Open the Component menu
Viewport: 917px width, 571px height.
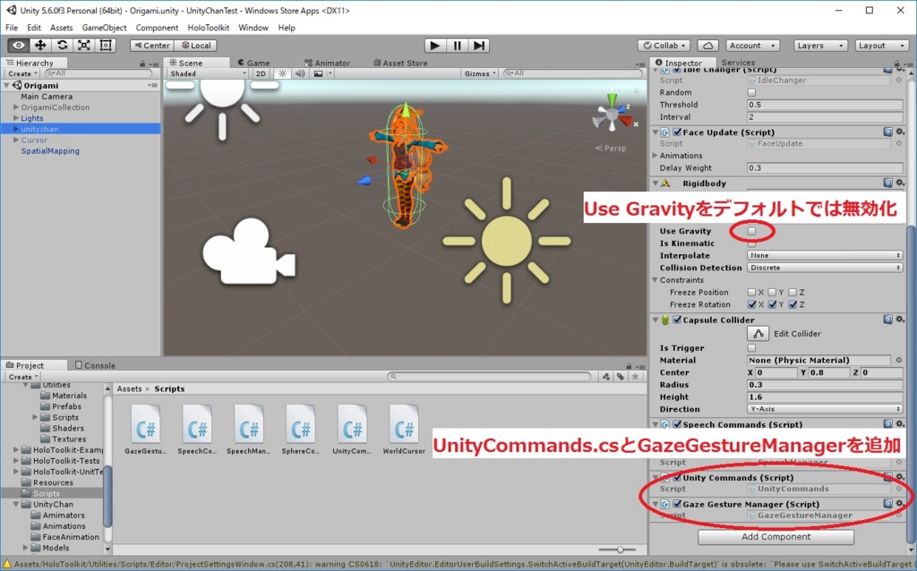pos(157,28)
